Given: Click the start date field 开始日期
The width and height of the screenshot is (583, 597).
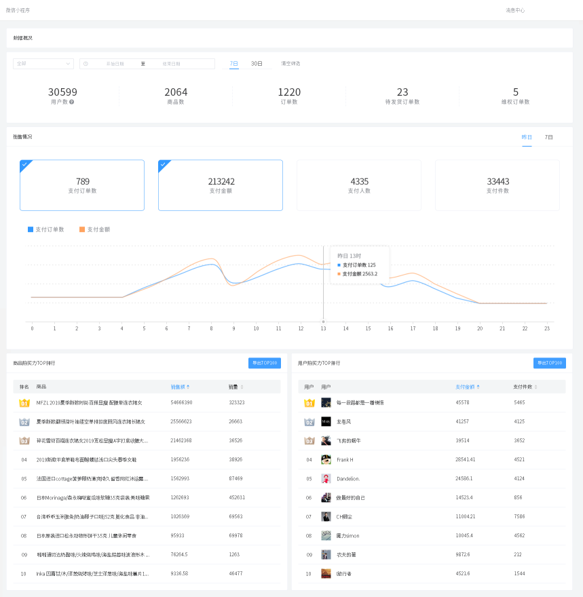Looking at the screenshot, I should (115, 64).
